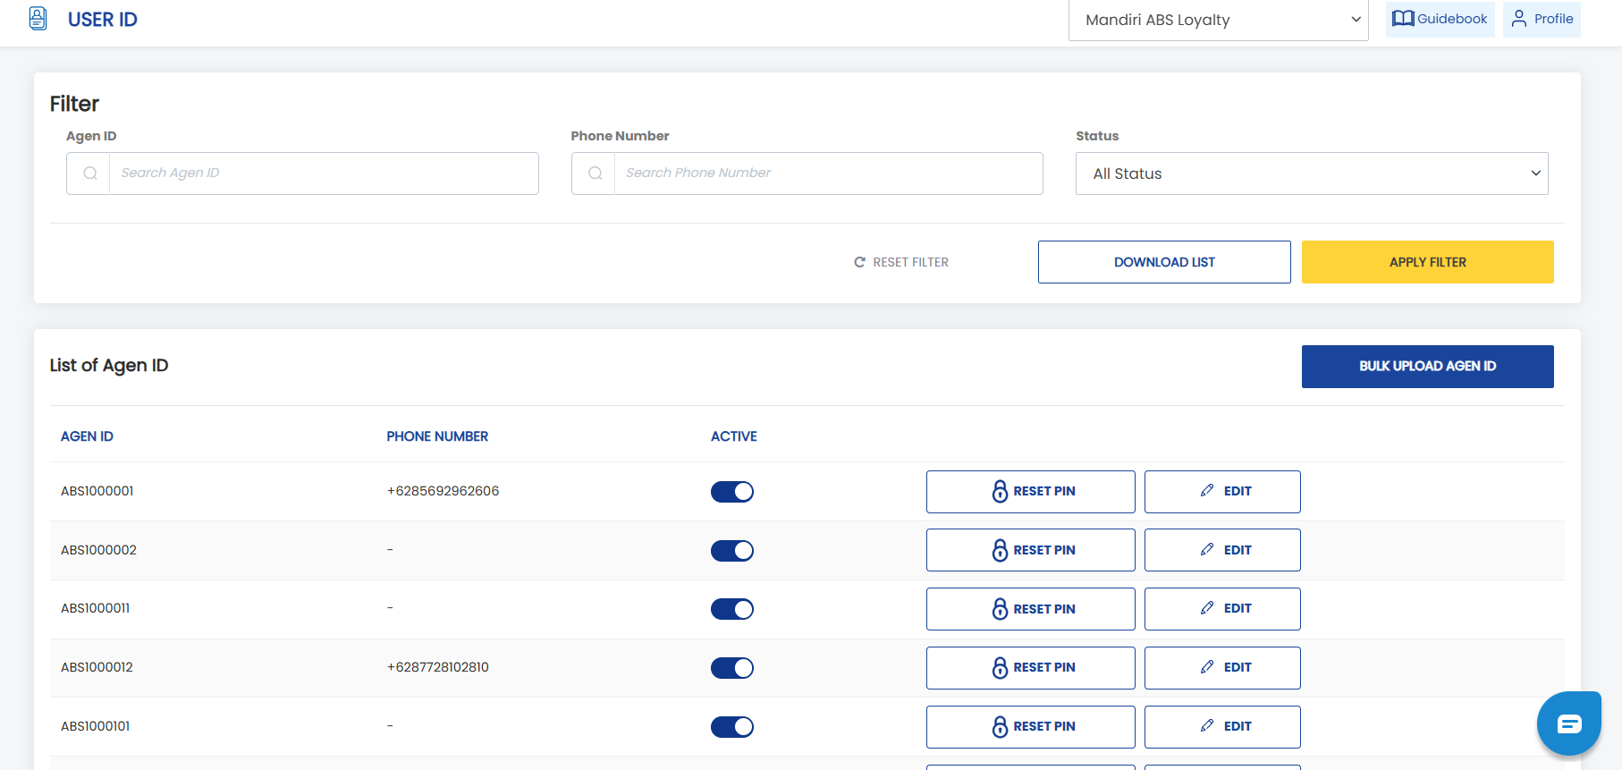Click EDIT label for ABS1000012
Image resolution: width=1622 pixels, height=770 pixels.
pyautogui.click(x=1238, y=667)
